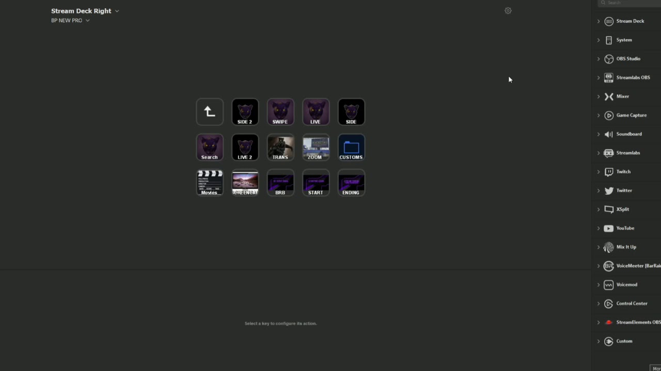Image resolution: width=661 pixels, height=371 pixels.
Task: Expand the YouTube category chevron
Action: 599,228
